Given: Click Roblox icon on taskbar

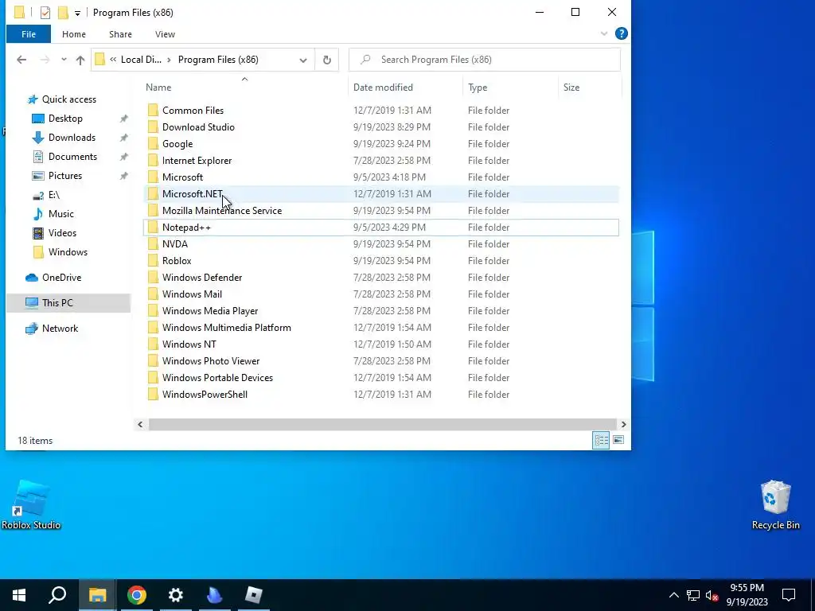Looking at the screenshot, I should 254,595.
